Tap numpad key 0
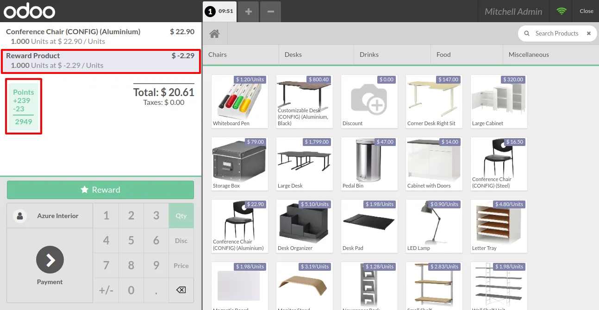The image size is (599, 310). pos(131,290)
